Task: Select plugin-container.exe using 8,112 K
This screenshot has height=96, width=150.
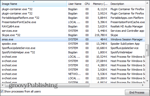Action: pyautogui.click(x=73, y=9)
